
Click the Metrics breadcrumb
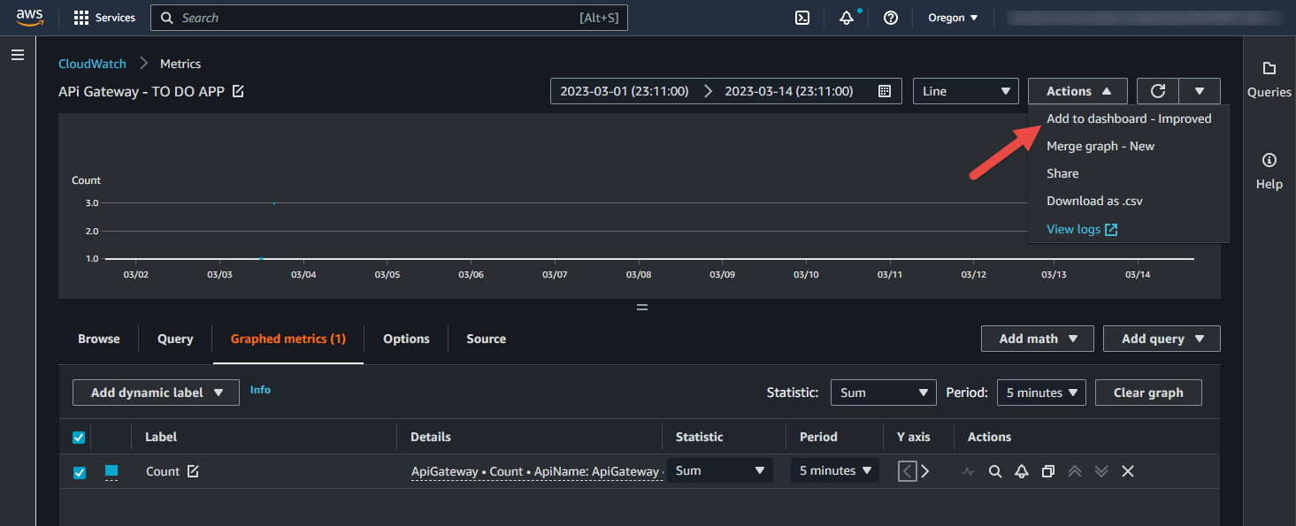tap(180, 64)
